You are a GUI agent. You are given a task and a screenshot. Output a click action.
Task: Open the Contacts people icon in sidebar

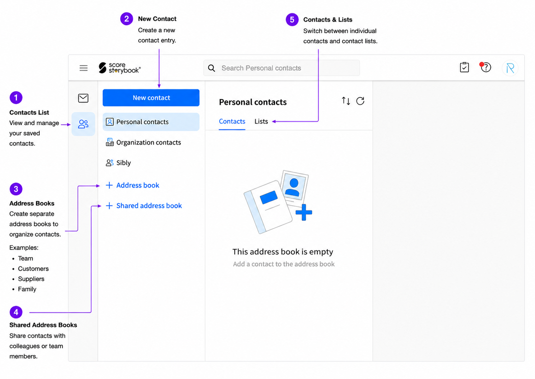(83, 124)
